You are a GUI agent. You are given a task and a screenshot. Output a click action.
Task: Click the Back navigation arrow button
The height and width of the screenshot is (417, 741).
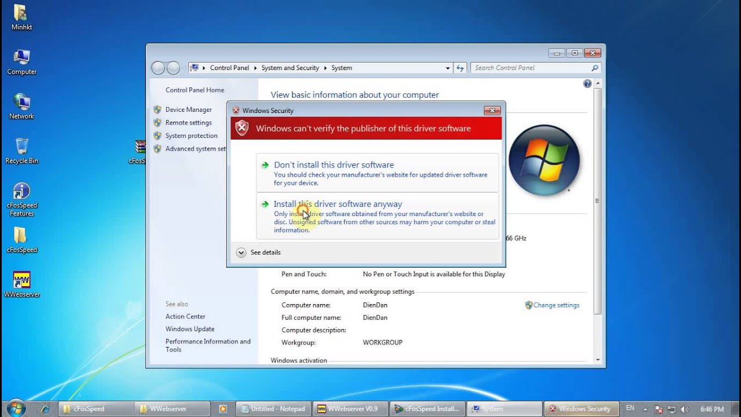158,68
